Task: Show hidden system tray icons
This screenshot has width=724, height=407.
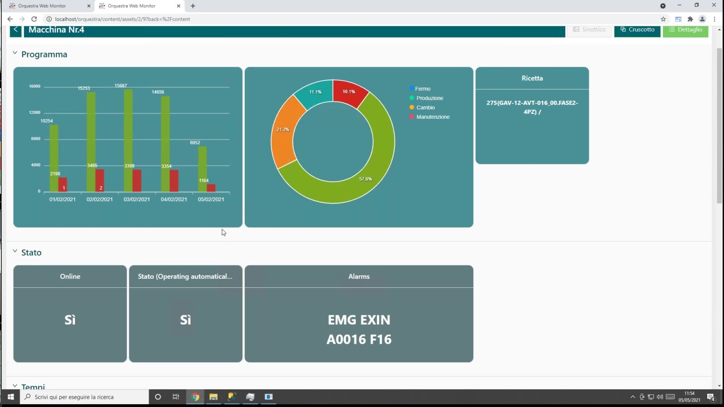Action: [x=633, y=397]
